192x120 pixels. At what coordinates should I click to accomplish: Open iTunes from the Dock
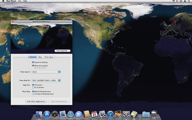click(x=110, y=114)
